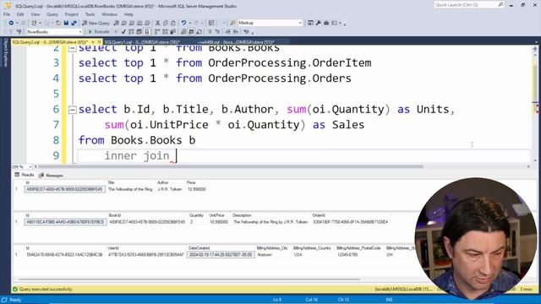Open the Project menu

coord(71,14)
